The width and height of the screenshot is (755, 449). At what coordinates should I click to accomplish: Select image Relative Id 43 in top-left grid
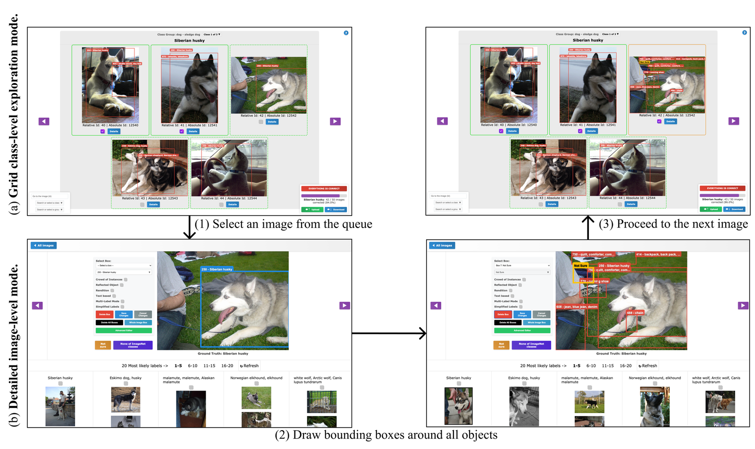(150, 168)
